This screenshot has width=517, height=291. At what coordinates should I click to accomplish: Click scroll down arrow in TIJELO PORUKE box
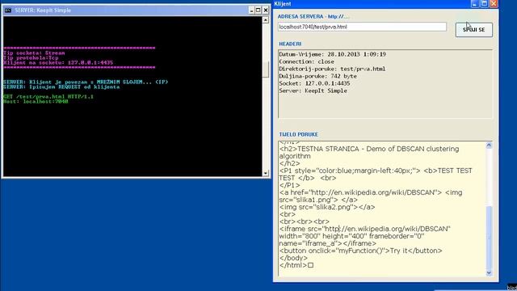(489, 272)
